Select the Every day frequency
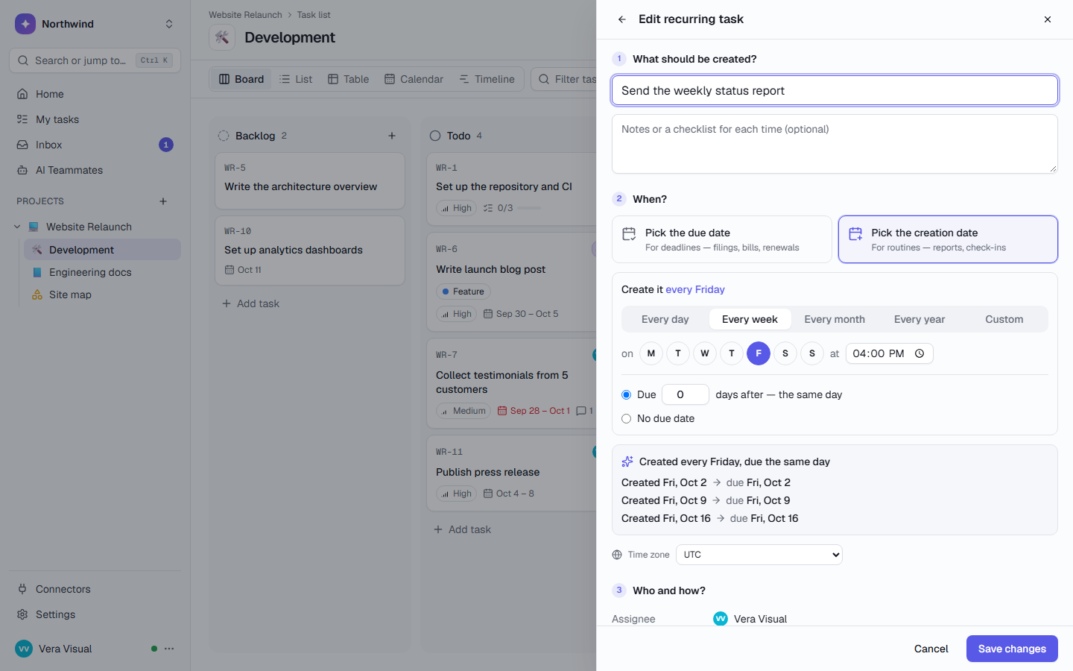Screen dimensions: 1073x671 pos(665,319)
